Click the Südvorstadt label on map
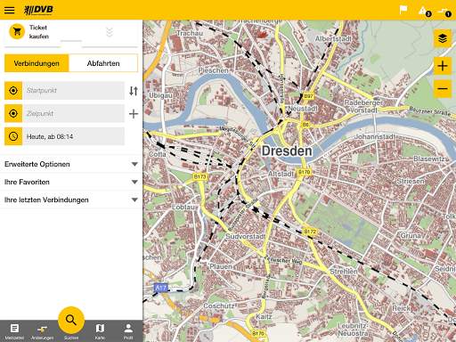 click(245, 236)
